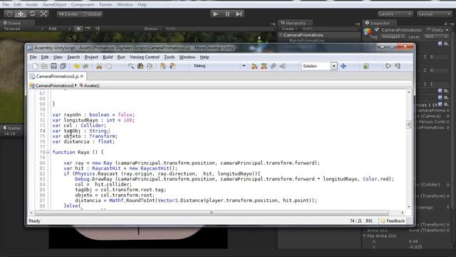Toggle CamaraPrismaticos active checkbox in Inspector
The height and width of the screenshot is (257, 456).
[377, 30]
